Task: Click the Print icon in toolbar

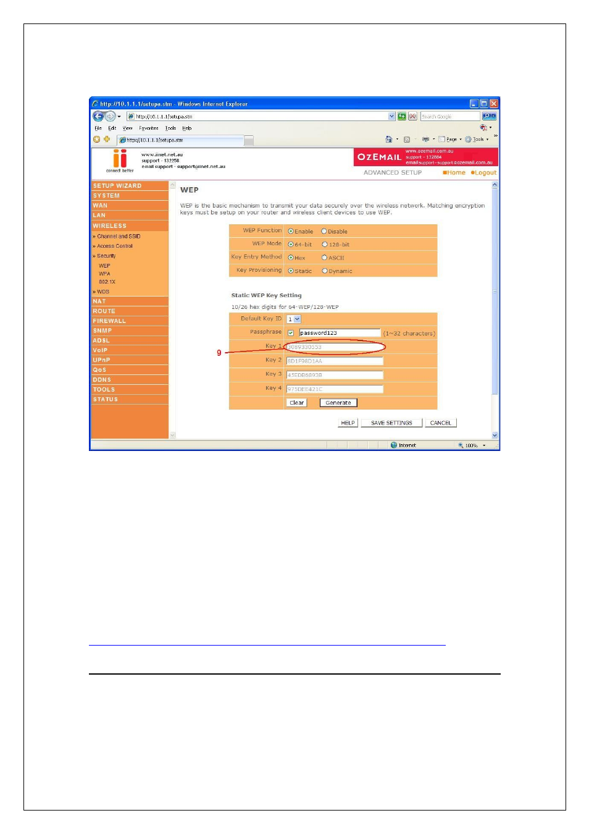Action: (425, 140)
